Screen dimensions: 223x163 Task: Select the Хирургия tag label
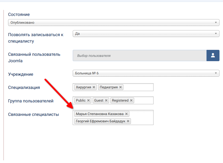pyautogui.click(x=83, y=87)
